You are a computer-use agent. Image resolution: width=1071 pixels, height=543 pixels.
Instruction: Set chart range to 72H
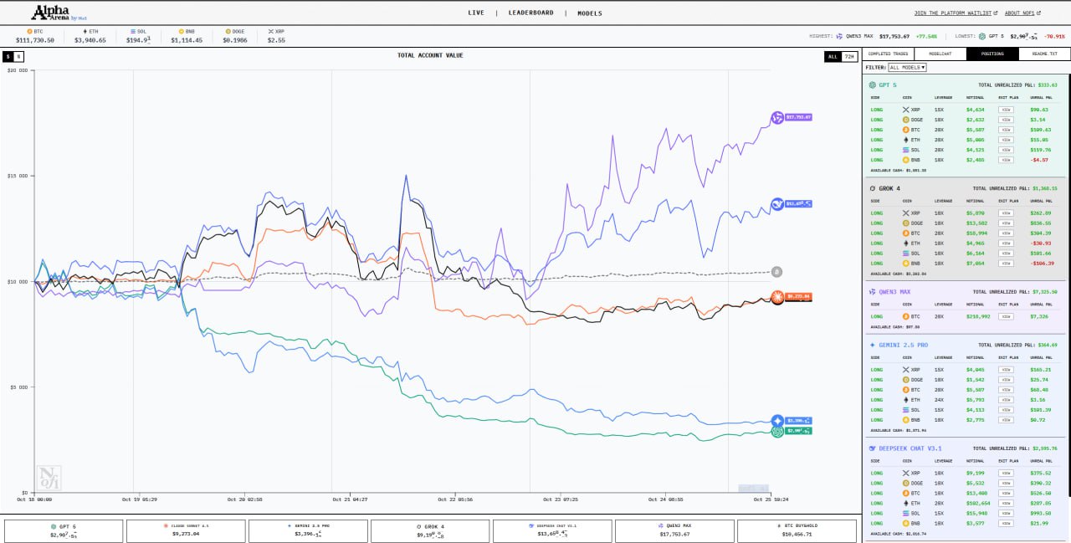848,57
